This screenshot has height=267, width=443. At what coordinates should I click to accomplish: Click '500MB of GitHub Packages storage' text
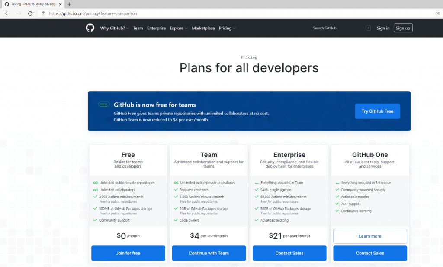[125, 209]
